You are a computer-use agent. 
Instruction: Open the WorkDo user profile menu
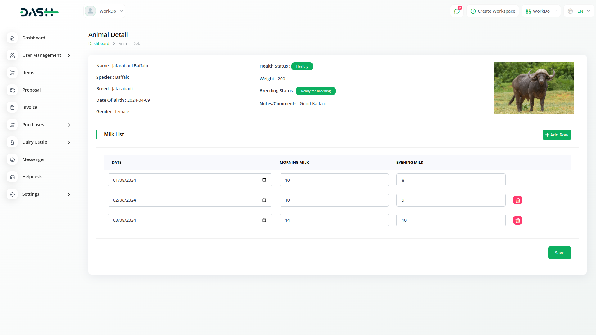(104, 11)
